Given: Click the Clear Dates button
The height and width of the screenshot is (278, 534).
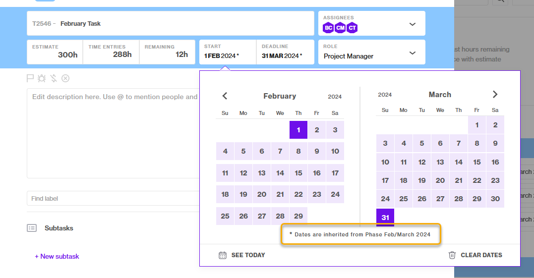Looking at the screenshot, I should pyautogui.click(x=475, y=255).
